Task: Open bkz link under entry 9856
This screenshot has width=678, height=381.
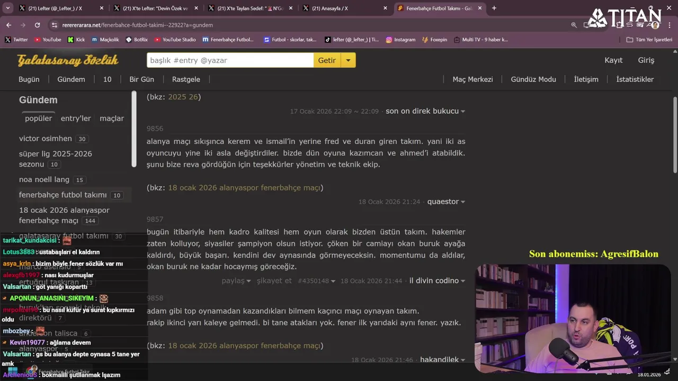Action: [x=244, y=188]
